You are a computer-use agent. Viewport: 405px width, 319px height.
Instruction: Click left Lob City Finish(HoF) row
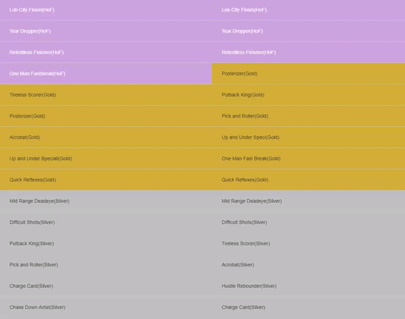tap(106, 10)
